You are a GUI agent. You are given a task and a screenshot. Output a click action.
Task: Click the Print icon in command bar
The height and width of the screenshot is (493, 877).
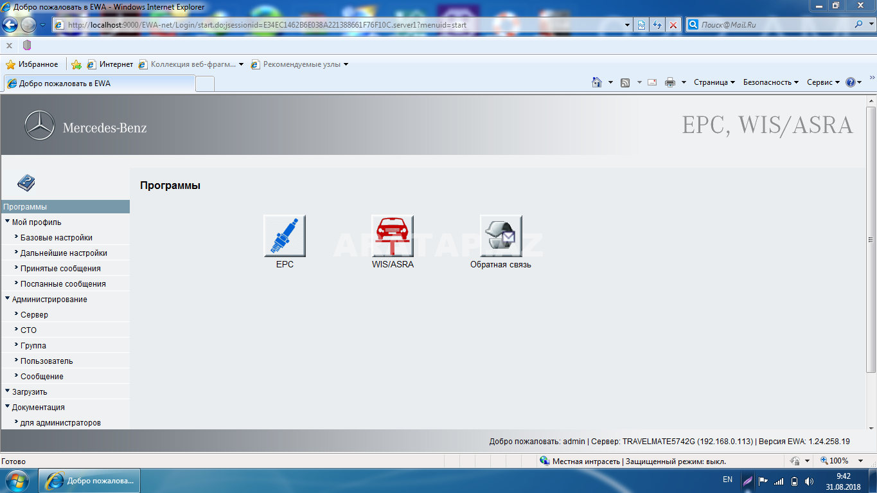point(670,82)
